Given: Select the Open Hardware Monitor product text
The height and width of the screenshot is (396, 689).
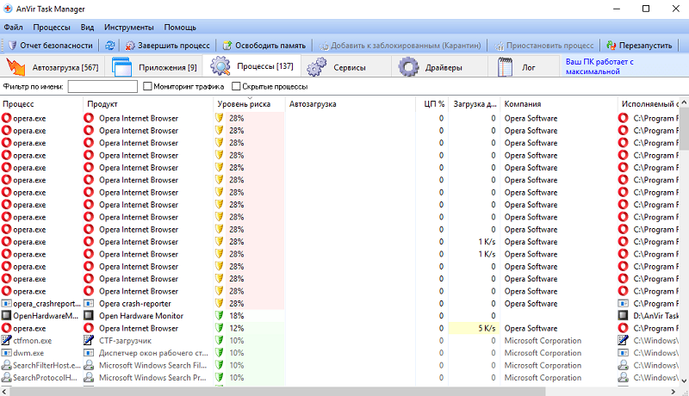Looking at the screenshot, I should click(141, 316).
